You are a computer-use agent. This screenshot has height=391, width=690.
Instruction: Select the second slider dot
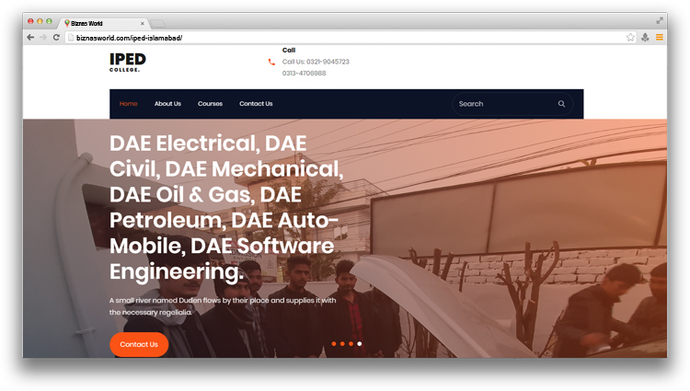point(342,344)
